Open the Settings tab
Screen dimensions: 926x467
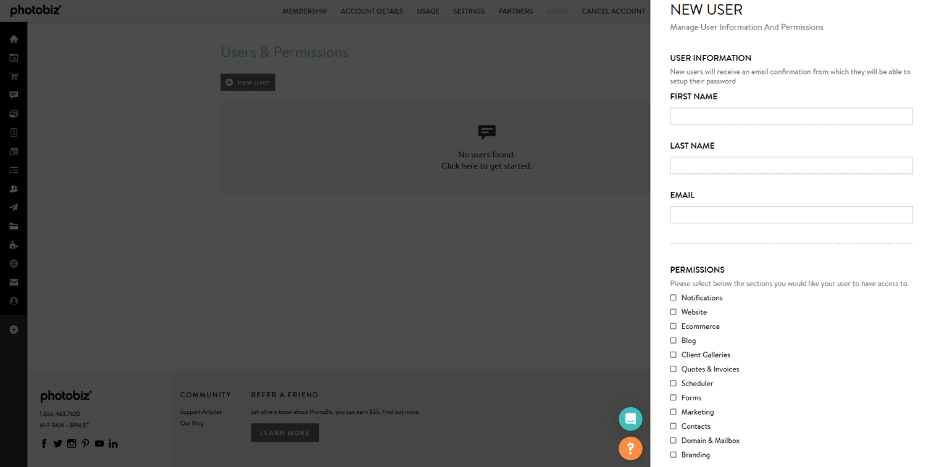469,11
